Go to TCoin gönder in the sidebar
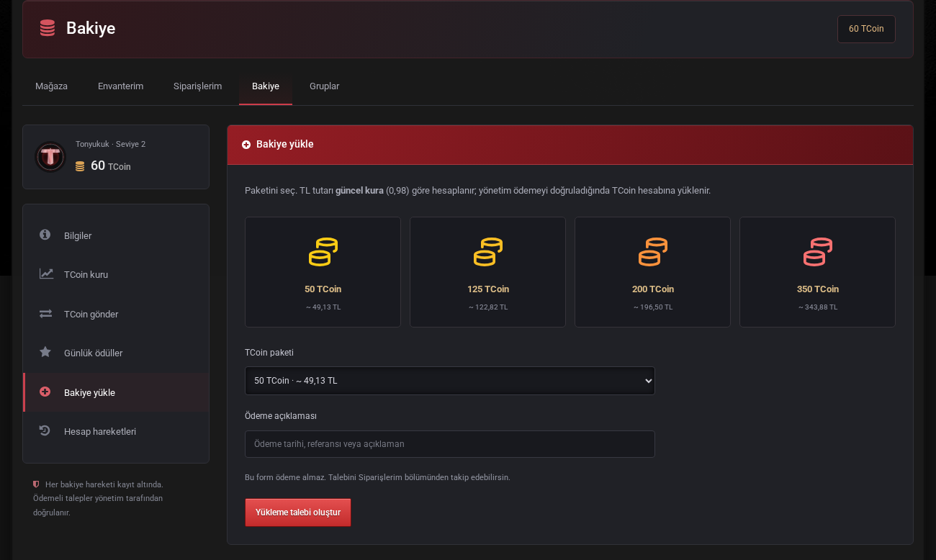The image size is (936, 560). [x=116, y=314]
